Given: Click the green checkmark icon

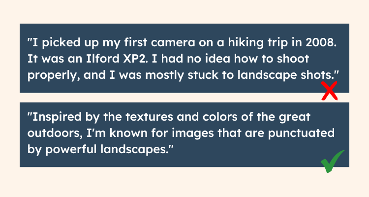Looking at the screenshot, I should (333, 161).
